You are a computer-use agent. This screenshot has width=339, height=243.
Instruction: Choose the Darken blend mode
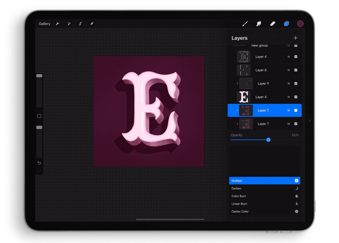pos(264,188)
